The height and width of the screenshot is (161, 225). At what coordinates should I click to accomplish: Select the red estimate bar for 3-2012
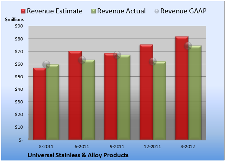click(x=182, y=88)
